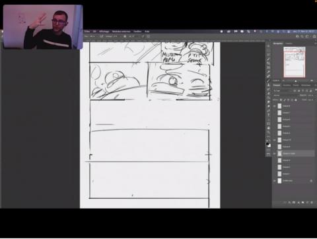317x239 pixels.
Task: Select the Eyedropper tool
Action: [268, 72]
